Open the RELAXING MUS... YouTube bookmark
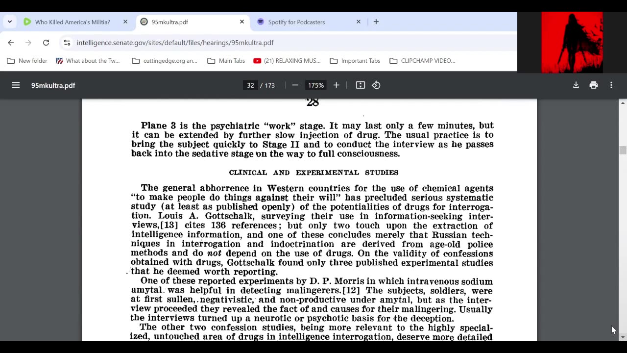This screenshot has width=627, height=353. (287, 61)
